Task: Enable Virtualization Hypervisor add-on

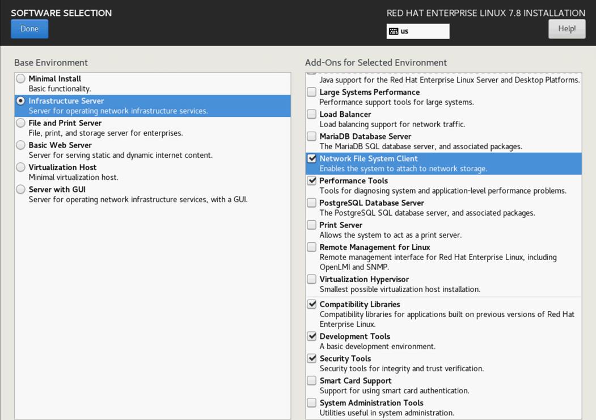Action: tap(311, 279)
